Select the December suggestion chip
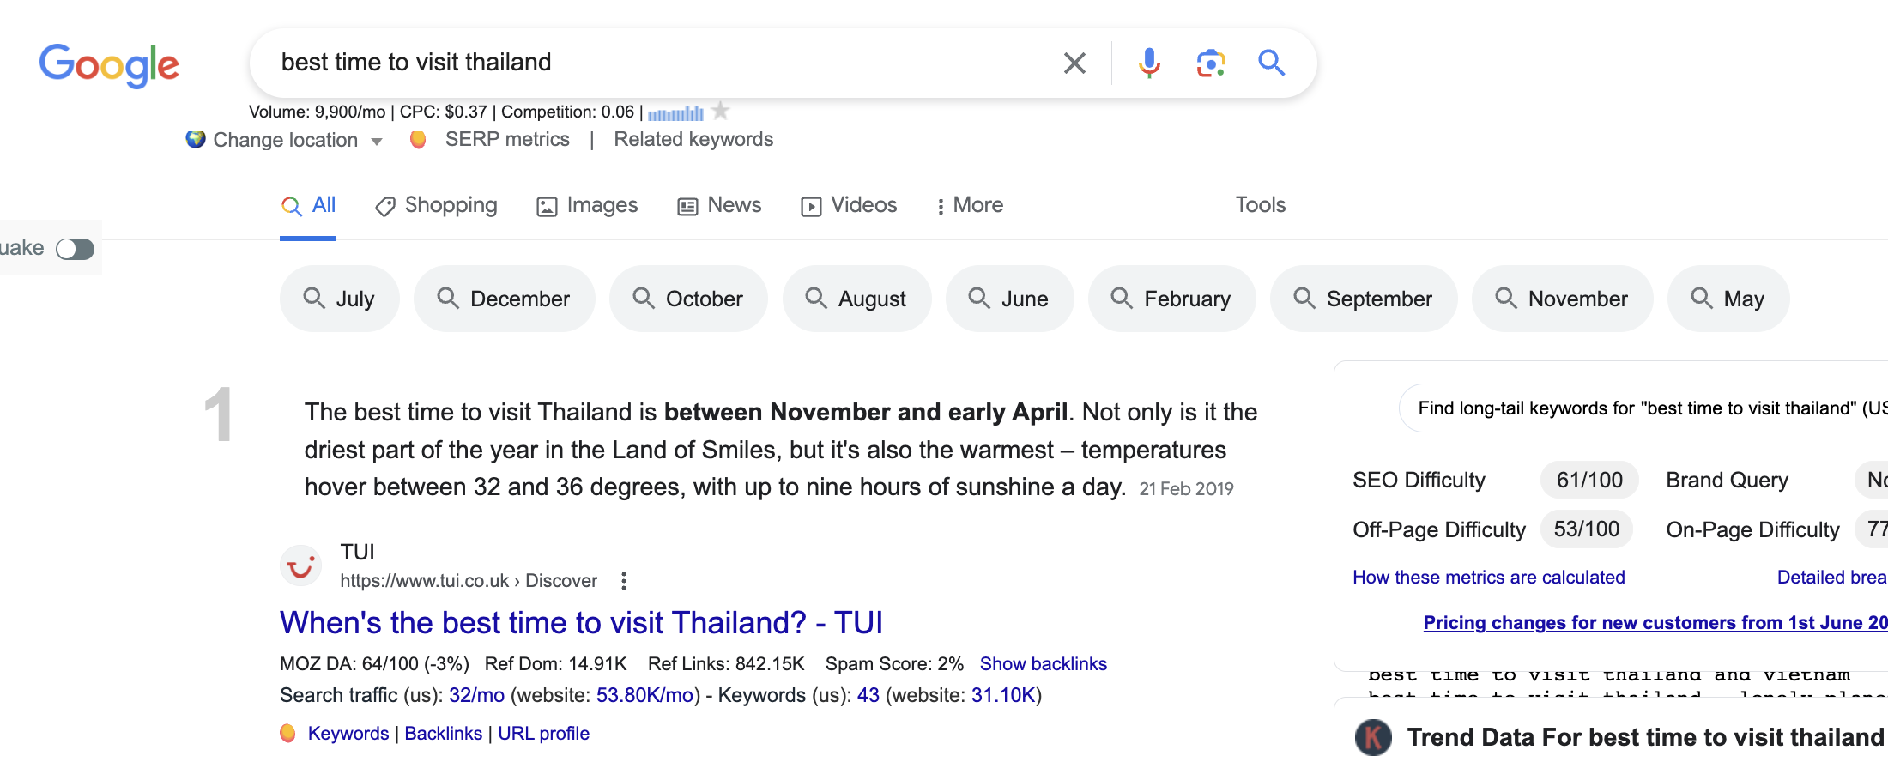Image resolution: width=1888 pixels, height=762 pixels. click(504, 299)
